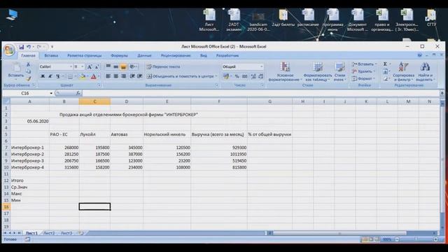
Task: Activate the Format Painter brush
Action: pyautogui.click(x=28, y=78)
